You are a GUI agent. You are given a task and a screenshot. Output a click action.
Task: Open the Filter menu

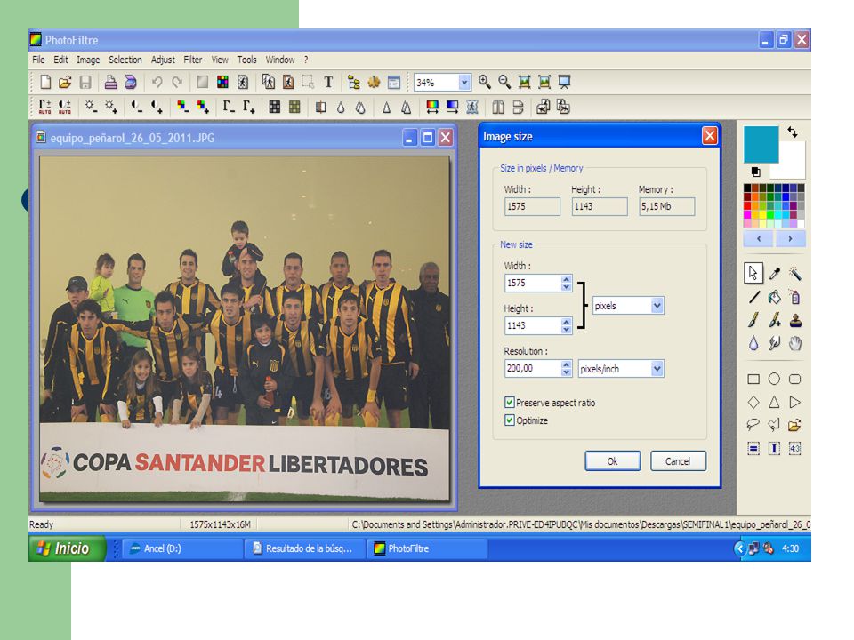pyautogui.click(x=193, y=60)
